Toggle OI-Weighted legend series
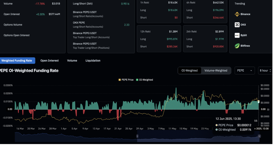This screenshot has height=145, width=273. (x=144, y=80)
